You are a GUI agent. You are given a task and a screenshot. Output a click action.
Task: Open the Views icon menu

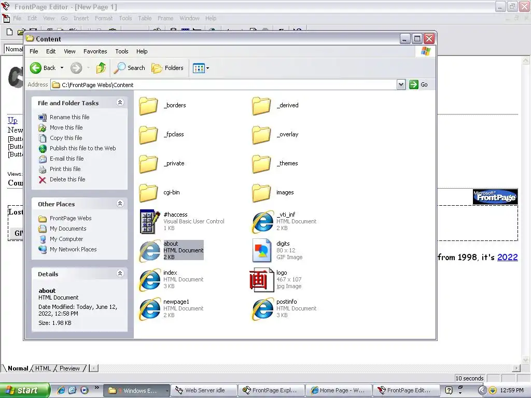coord(201,68)
